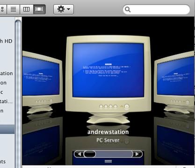Select Cover Flow view button

[39, 9]
